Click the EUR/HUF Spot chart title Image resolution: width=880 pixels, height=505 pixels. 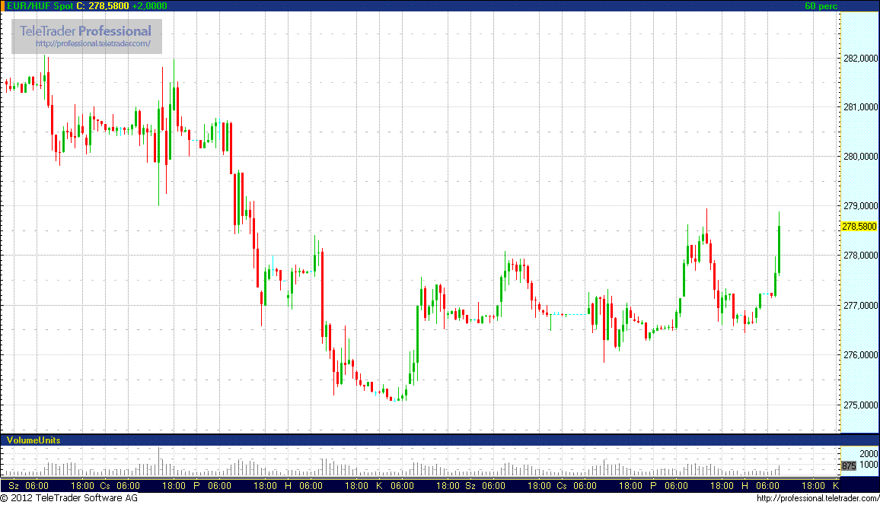click(40, 5)
